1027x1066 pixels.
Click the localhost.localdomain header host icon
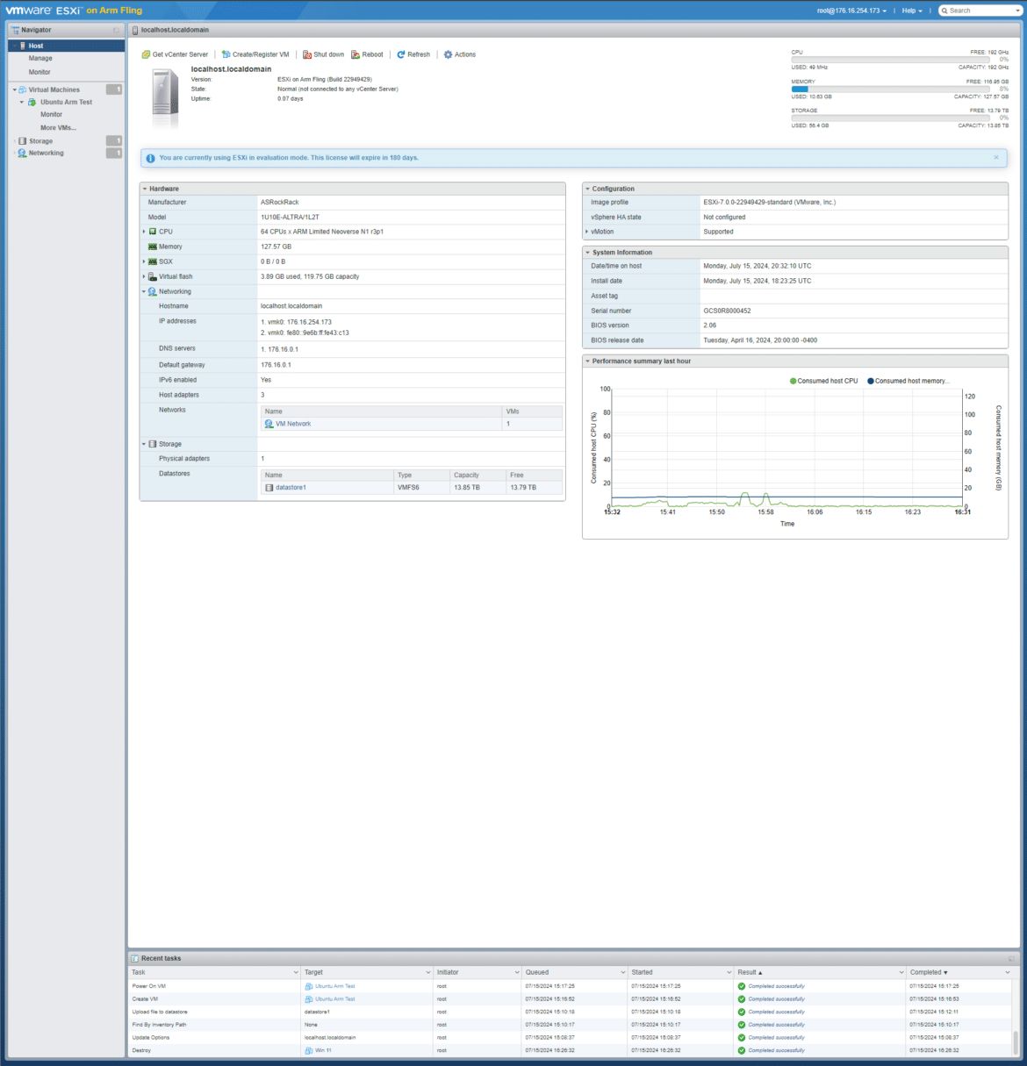[135, 31]
